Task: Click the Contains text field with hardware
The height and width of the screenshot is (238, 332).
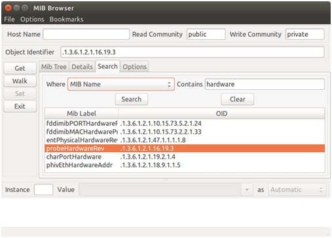Action: point(265,84)
